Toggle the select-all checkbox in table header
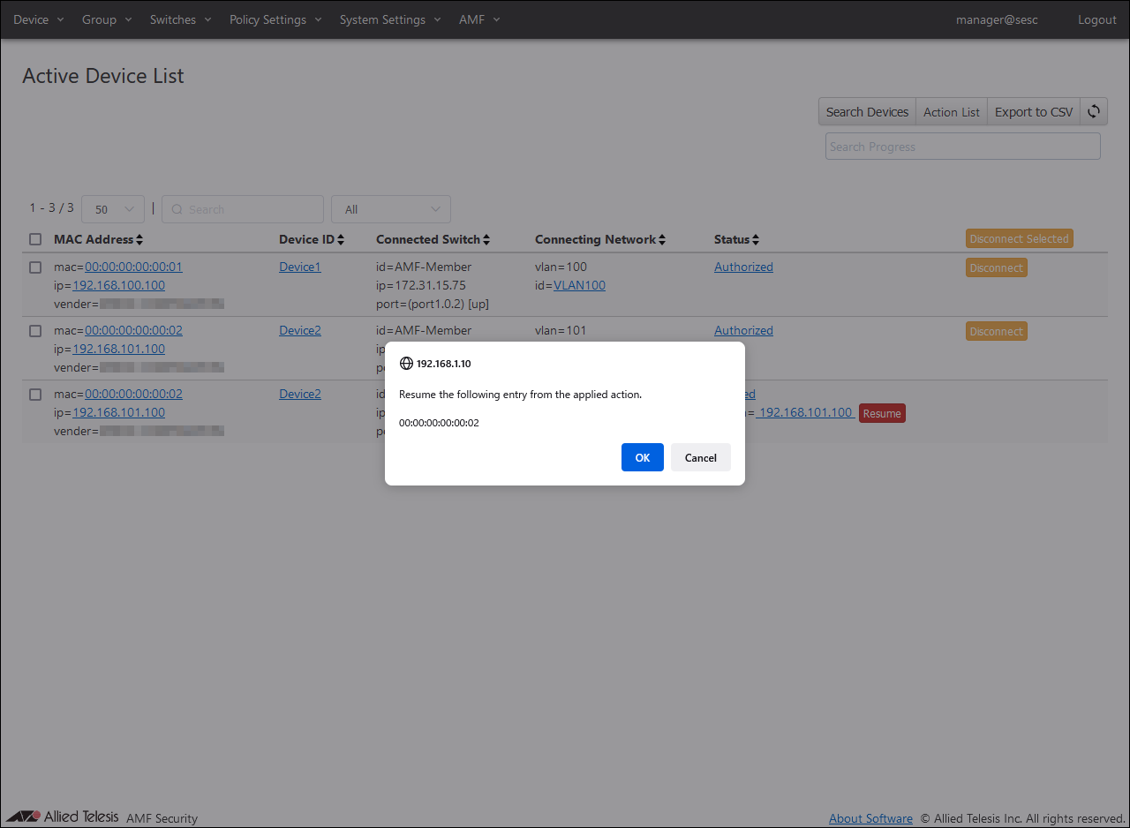 [x=35, y=239]
